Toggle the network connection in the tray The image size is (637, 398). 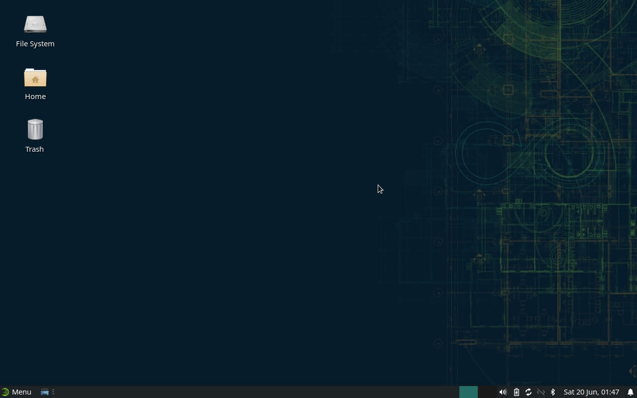(540, 392)
